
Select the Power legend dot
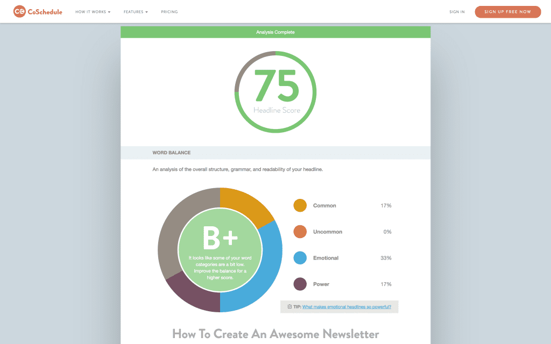pos(301,284)
